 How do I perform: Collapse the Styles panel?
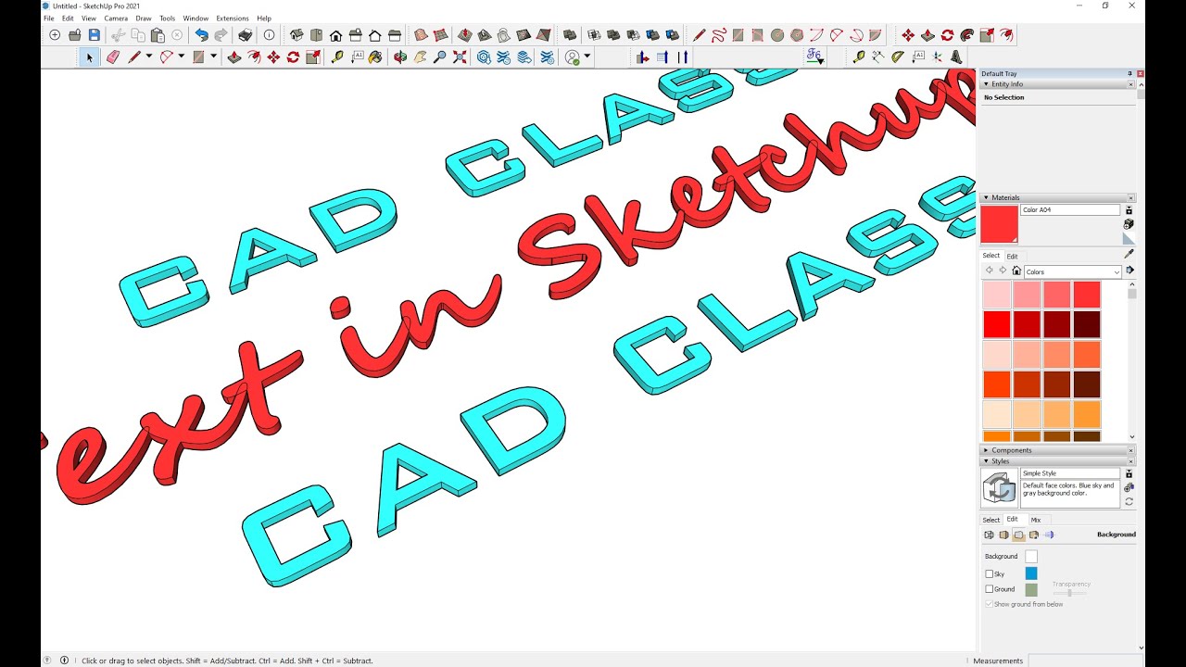pos(986,461)
